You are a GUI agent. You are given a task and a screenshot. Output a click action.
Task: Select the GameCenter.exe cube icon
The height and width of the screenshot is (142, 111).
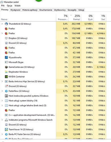point(6,67)
